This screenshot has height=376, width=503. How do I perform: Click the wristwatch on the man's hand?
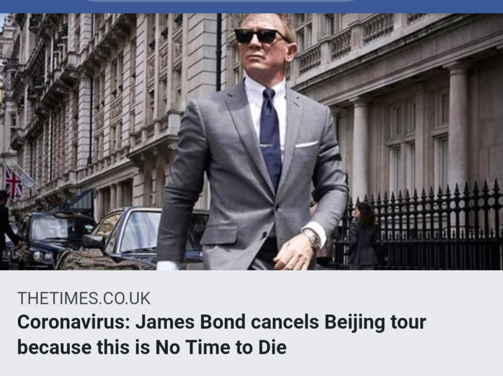click(311, 239)
